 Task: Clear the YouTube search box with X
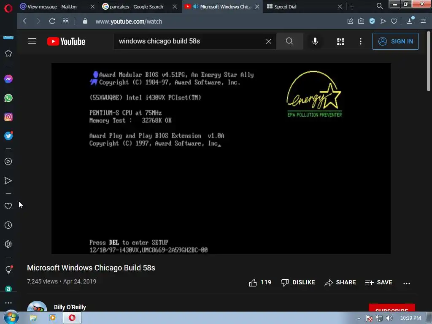tap(269, 41)
